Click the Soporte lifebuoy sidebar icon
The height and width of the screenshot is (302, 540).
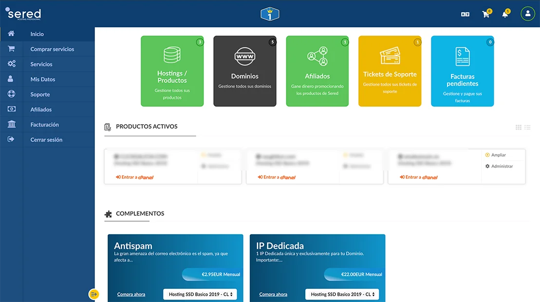11,94
